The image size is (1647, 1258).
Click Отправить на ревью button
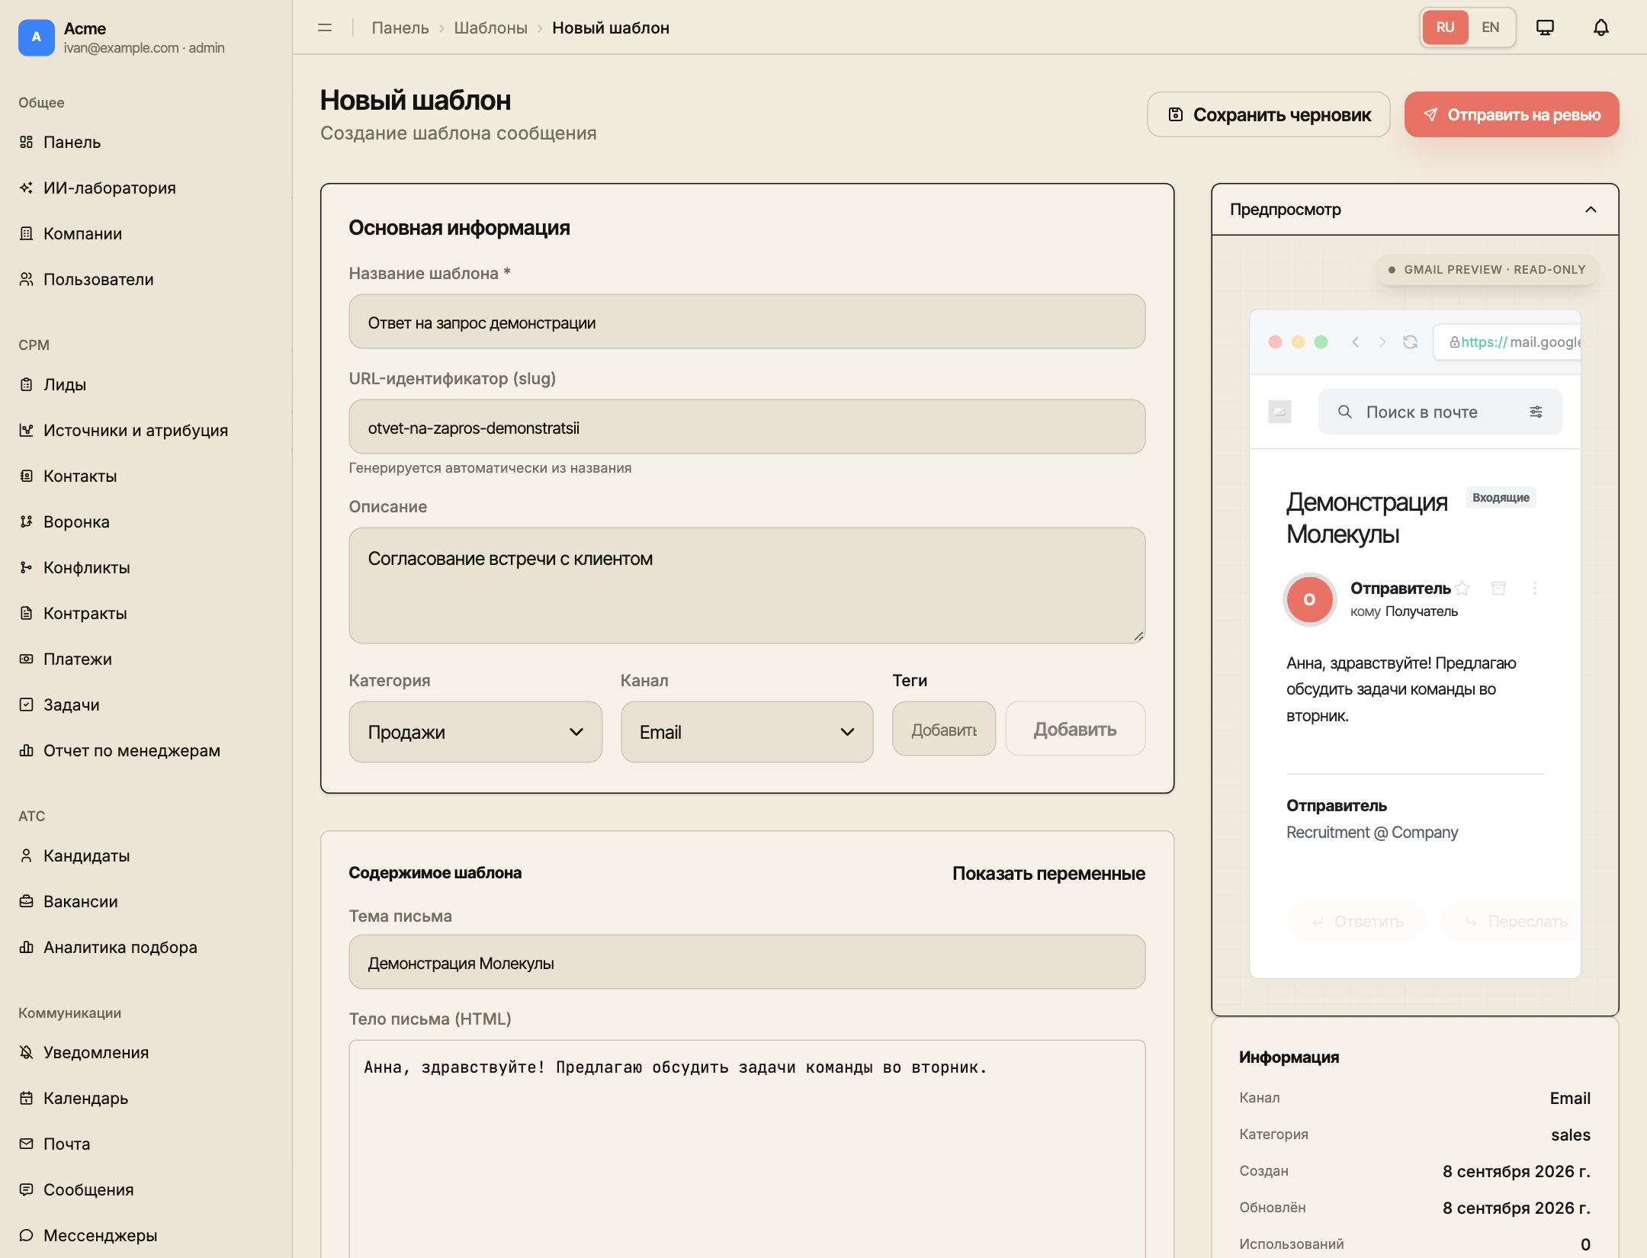pyautogui.click(x=1512, y=114)
